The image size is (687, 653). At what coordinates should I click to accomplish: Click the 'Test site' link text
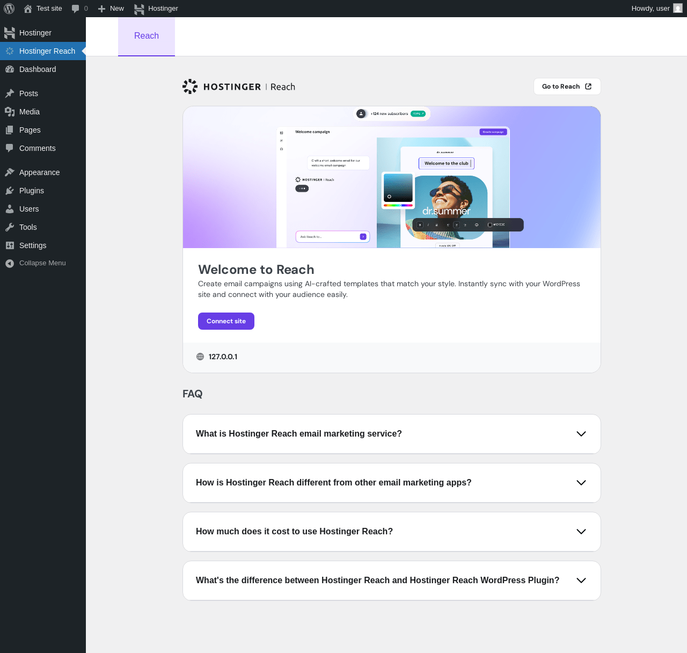[49, 9]
